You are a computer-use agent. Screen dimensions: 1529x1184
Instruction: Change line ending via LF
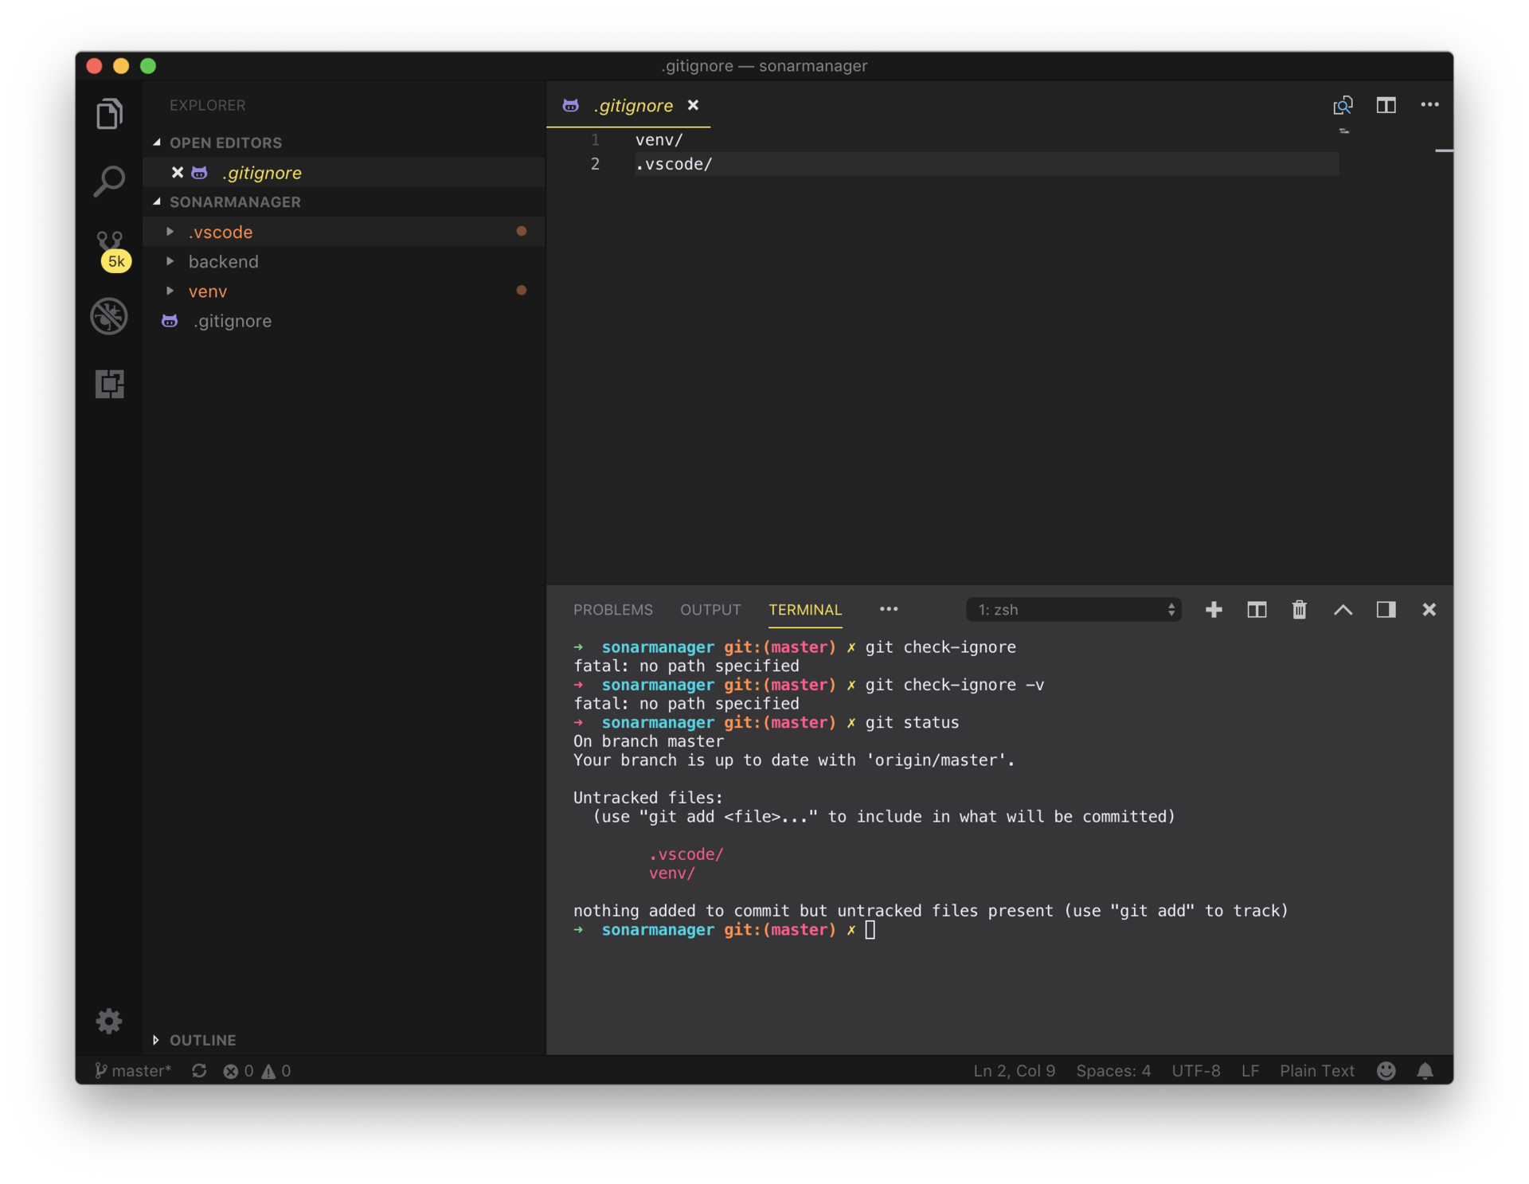[1249, 1070]
